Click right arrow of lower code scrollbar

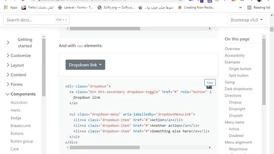point(210,148)
